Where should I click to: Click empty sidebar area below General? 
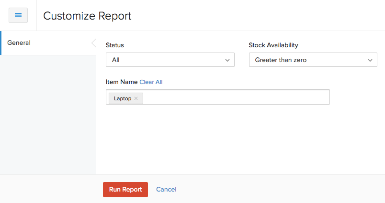click(x=48, y=115)
